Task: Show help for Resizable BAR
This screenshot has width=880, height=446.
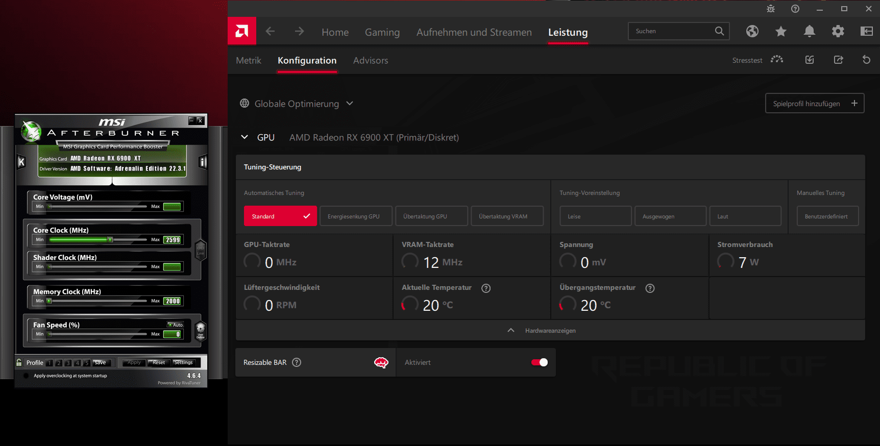Action: pyautogui.click(x=297, y=362)
